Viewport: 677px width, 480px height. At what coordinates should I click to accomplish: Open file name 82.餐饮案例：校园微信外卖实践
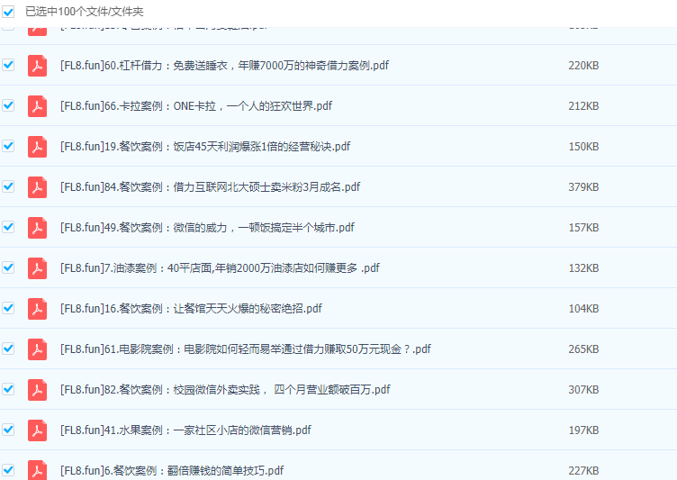(x=225, y=390)
